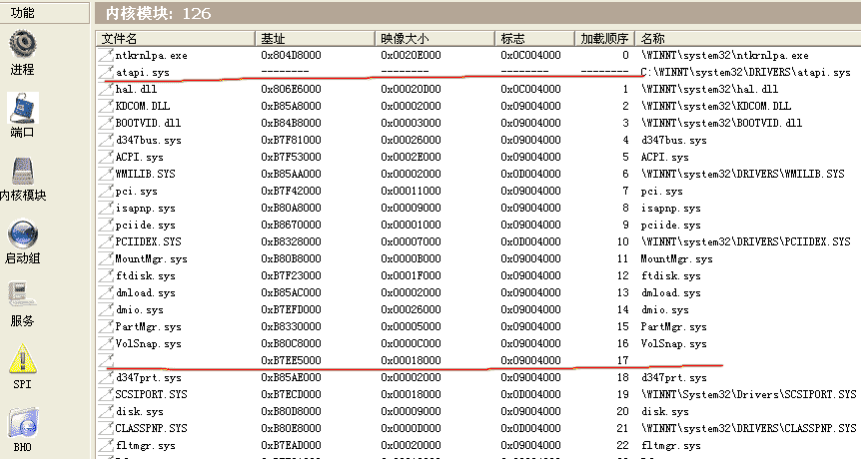Select the 内核模块 sidebar icon
861x459 pixels.
pos(23,171)
